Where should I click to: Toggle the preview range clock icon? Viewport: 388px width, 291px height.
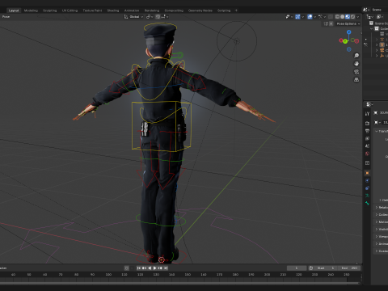[310, 268]
